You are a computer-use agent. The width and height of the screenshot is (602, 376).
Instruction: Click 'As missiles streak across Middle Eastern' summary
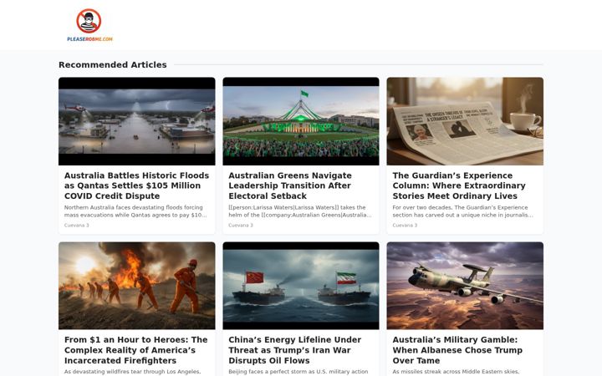tap(456, 371)
